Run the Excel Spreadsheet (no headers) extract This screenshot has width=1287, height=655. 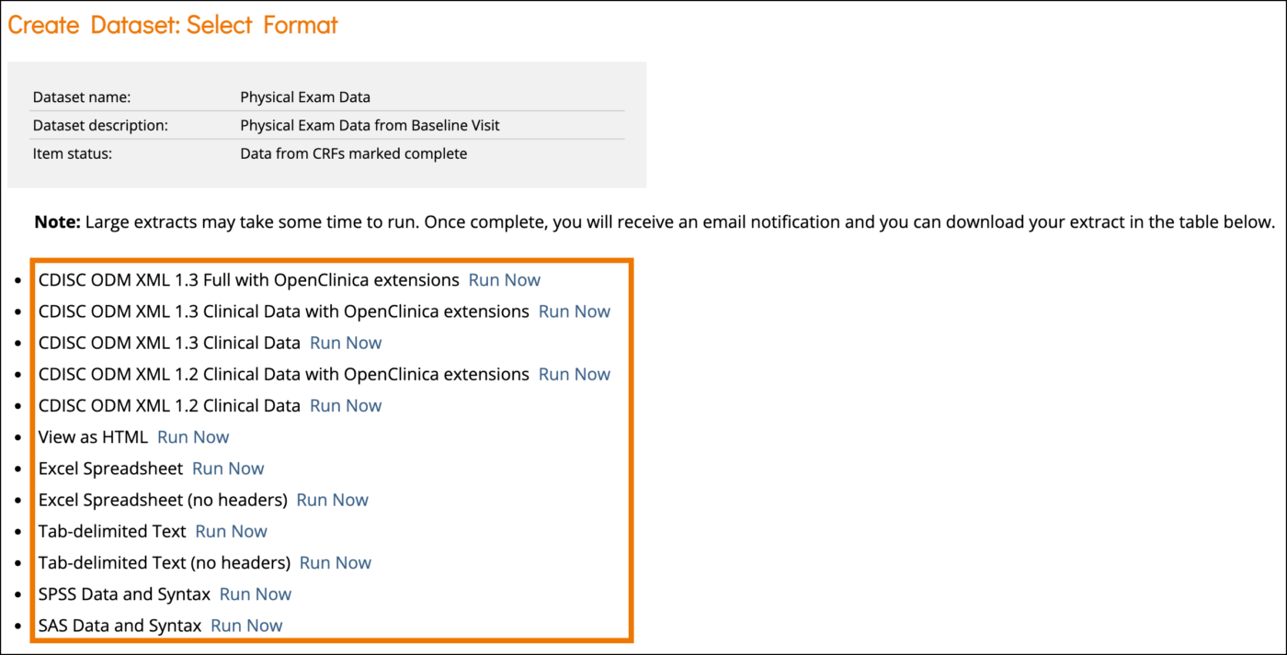pyautogui.click(x=332, y=500)
